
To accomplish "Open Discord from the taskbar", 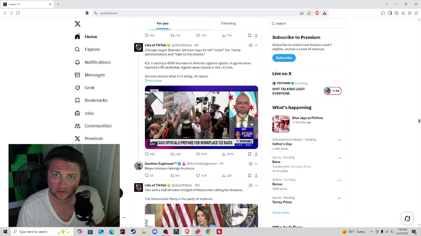I will point(155,232).
